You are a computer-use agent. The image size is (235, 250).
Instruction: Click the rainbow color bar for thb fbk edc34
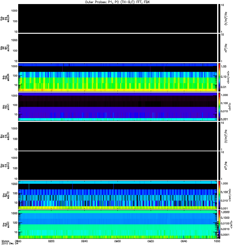(219, 77)
